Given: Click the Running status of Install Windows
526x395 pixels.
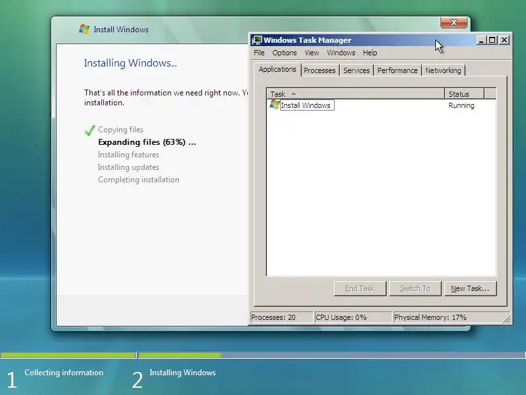Looking at the screenshot, I should (462, 105).
